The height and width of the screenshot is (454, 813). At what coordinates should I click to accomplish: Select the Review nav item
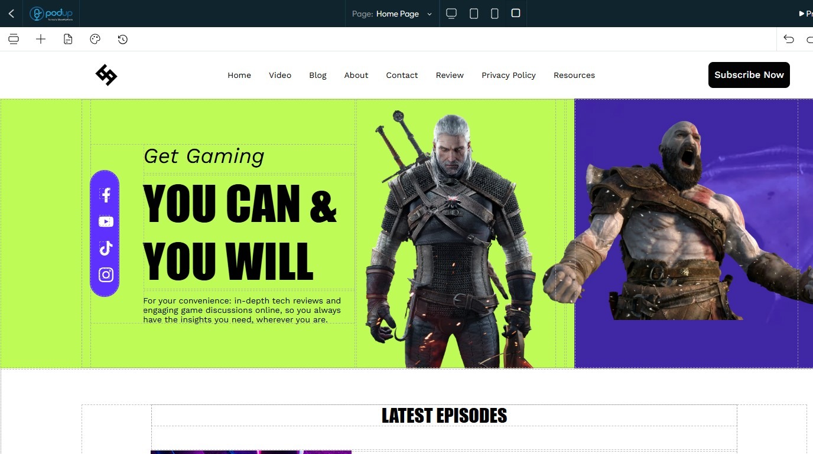(x=450, y=75)
